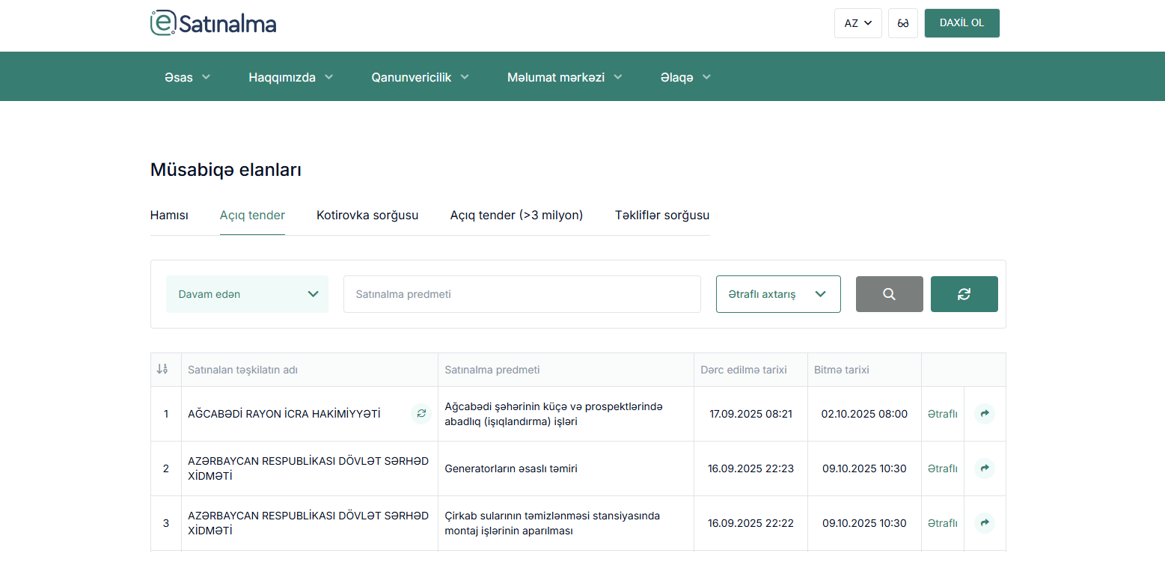Click publish date 16.09.2025 22:23
This screenshot has width=1165, height=583.
click(751, 468)
